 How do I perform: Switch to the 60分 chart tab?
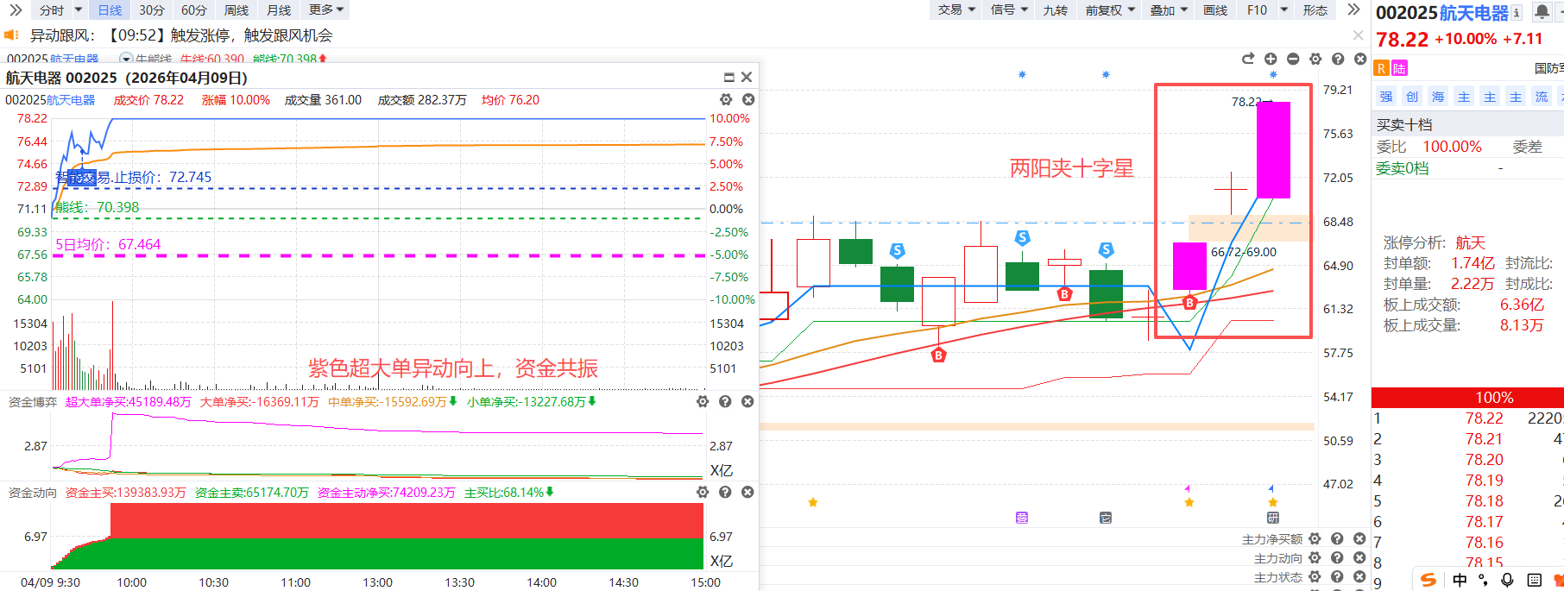(194, 9)
